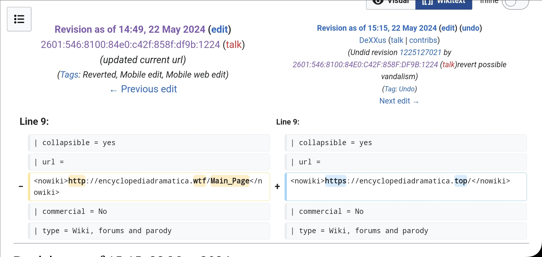Open revision as of 15:15, 22 May 2024

[377, 28]
